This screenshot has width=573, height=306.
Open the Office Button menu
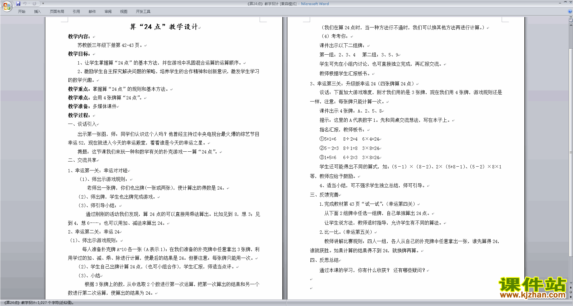(7, 6)
